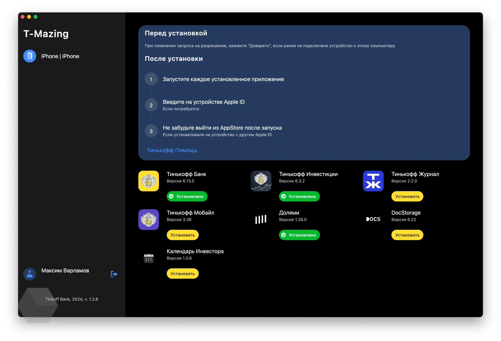
Task: Click Tinkoff Bank, 2024, v. 1.2.8 text
Action: pos(72,299)
